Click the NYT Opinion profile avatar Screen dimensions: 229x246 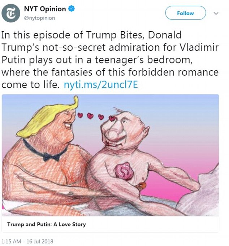pos(11,13)
